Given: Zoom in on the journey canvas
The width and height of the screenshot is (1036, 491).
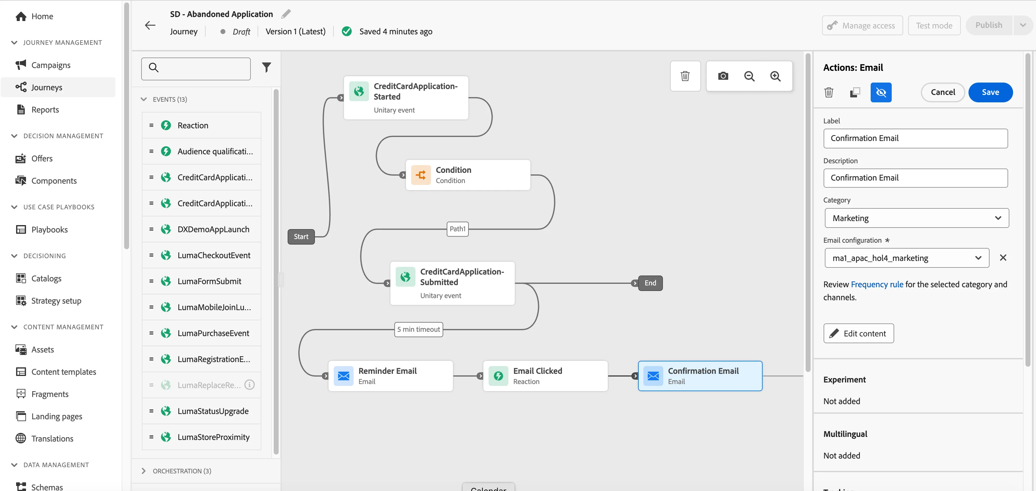Looking at the screenshot, I should pos(775,76).
